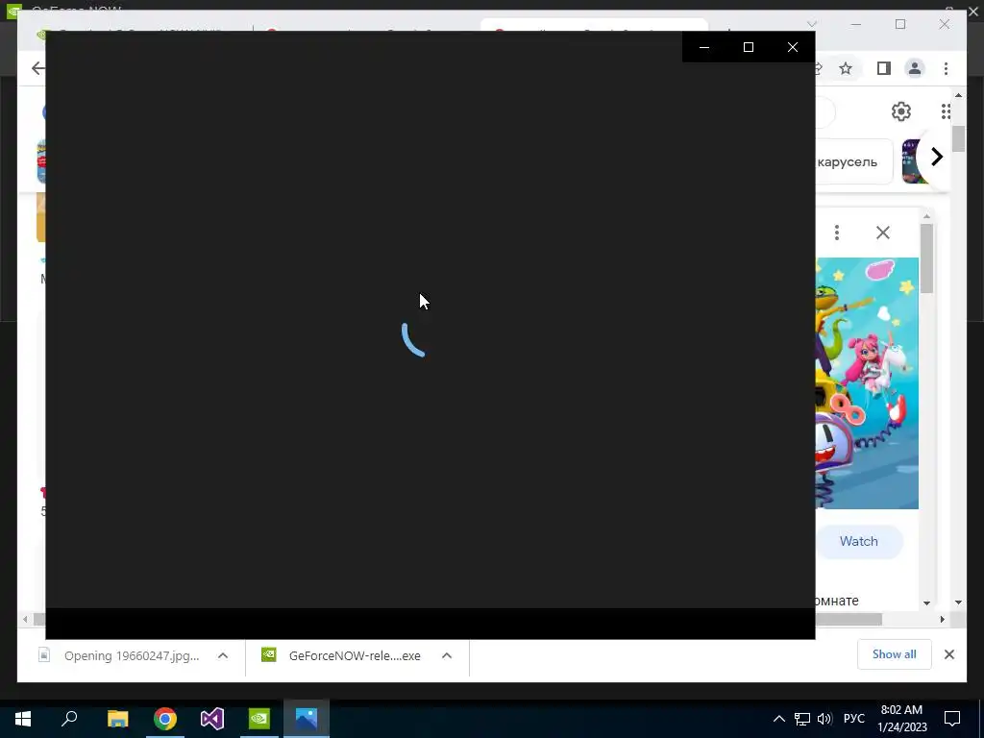The height and width of the screenshot is (738, 984).
Task: Open Google settings gear icon
Action: tap(900, 111)
